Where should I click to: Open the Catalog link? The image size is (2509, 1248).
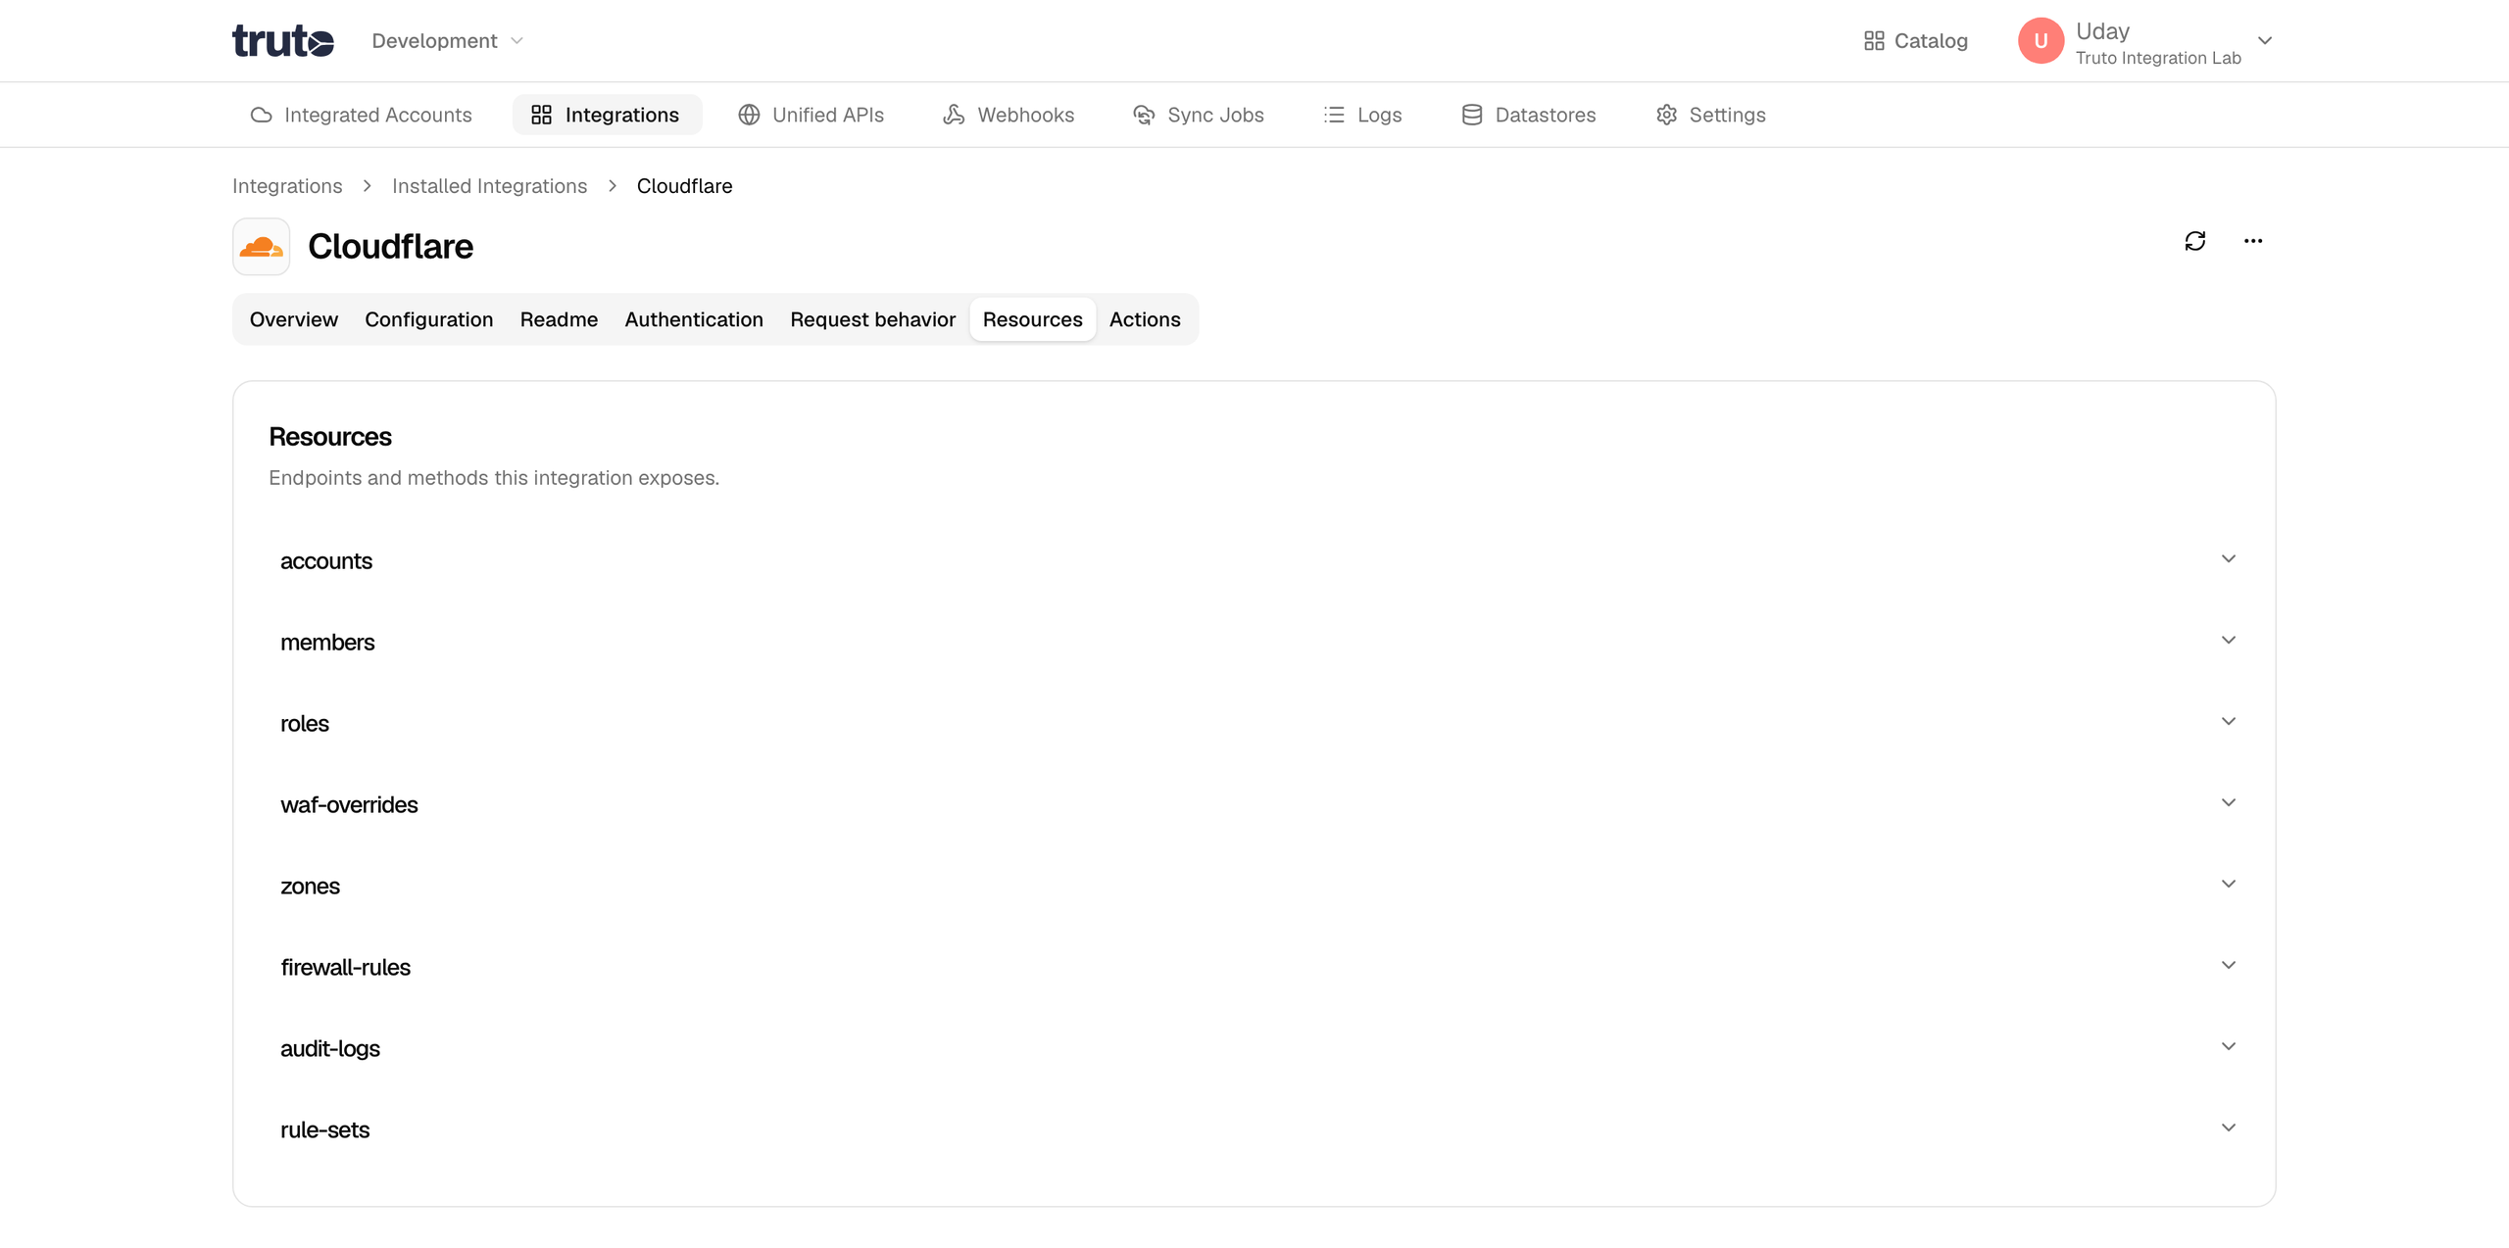pyautogui.click(x=1915, y=41)
